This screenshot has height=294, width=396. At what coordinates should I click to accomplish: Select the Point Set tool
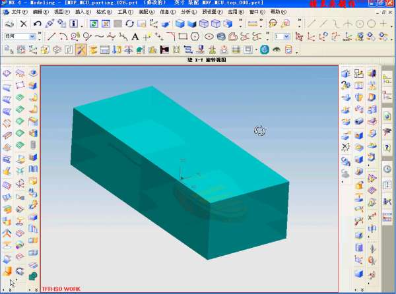(x=159, y=36)
